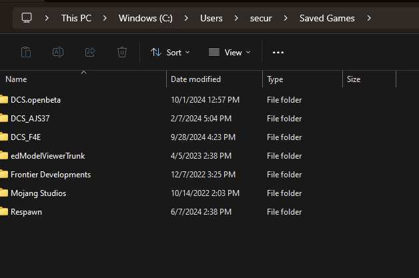This screenshot has height=278, width=419.
Task: Click the edModelViewerTrunk folder icon
Action: (x=4, y=155)
